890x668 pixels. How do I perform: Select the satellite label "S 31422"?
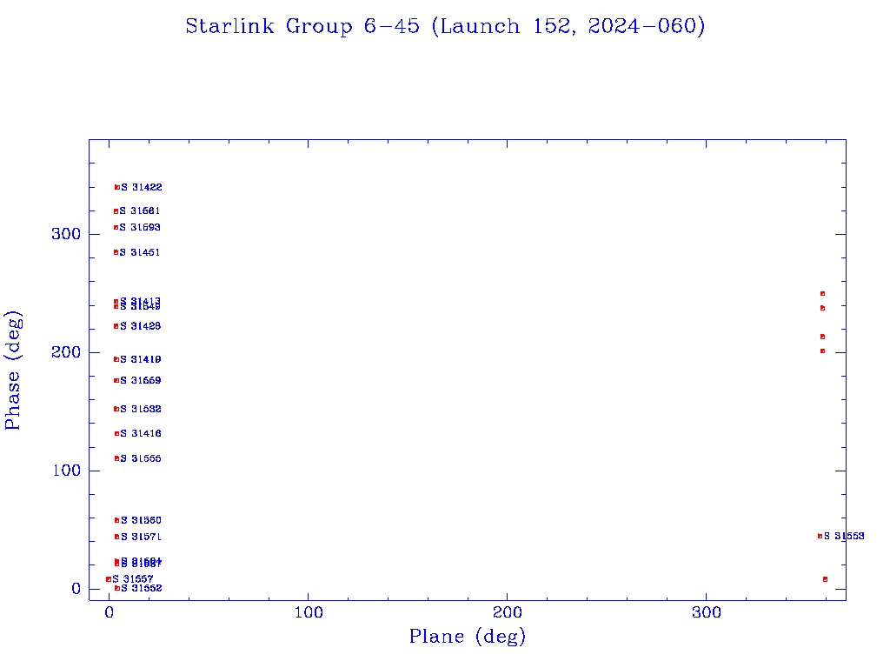click(x=142, y=188)
